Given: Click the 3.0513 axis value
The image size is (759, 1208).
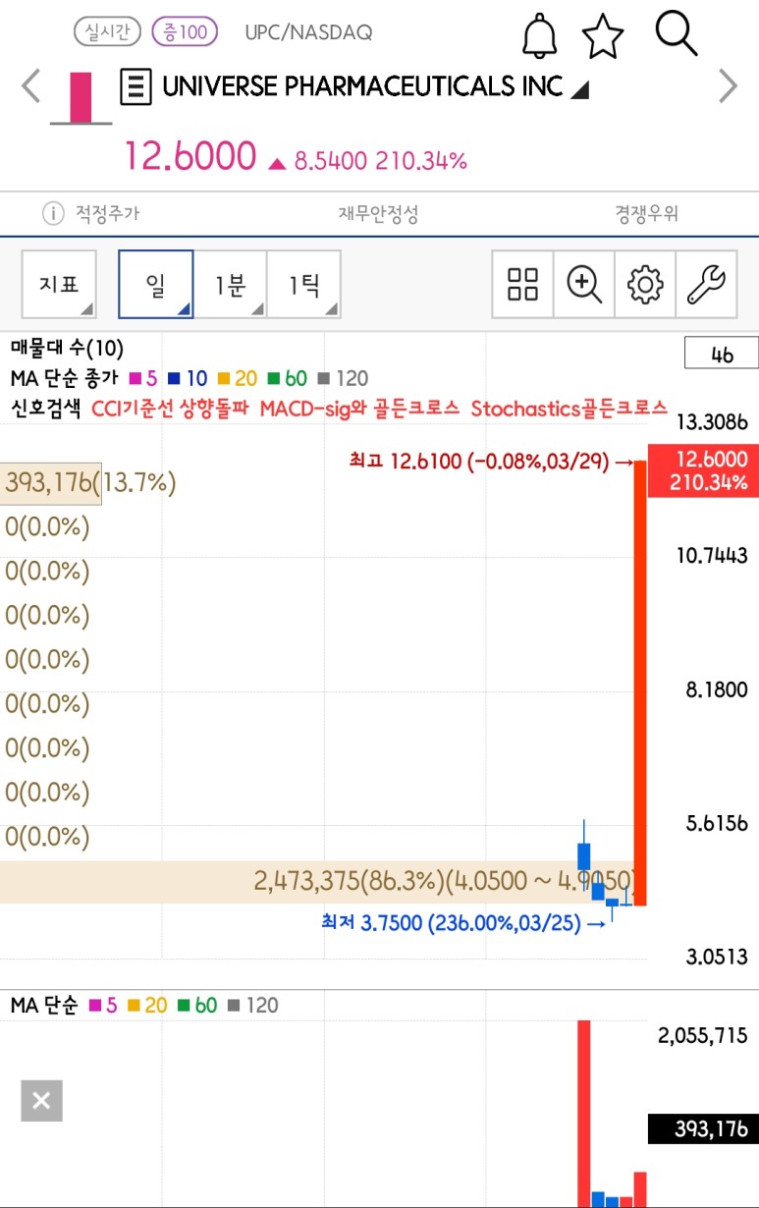Looking at the screenshot, I should (x=717, y=956).
